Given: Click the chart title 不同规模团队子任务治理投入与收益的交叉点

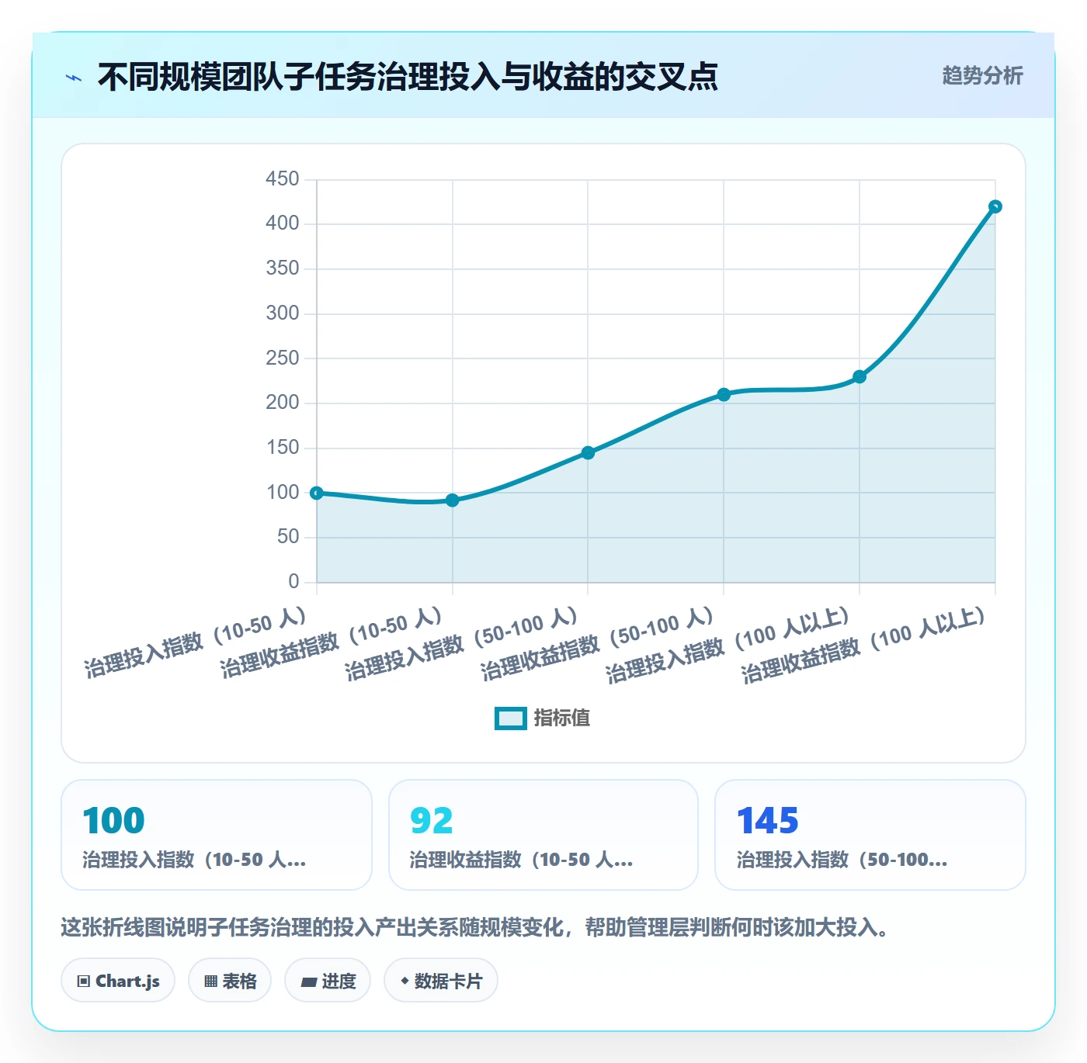Looking at the screenshot, I should 408,77.
